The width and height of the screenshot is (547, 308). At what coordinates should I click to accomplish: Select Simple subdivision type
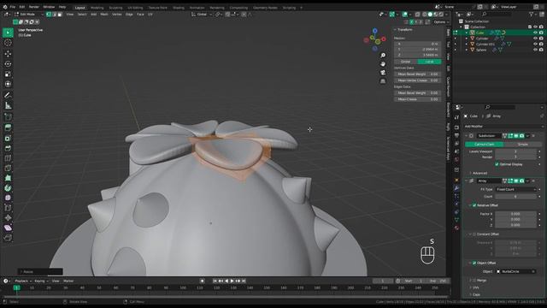coord(522,145)
